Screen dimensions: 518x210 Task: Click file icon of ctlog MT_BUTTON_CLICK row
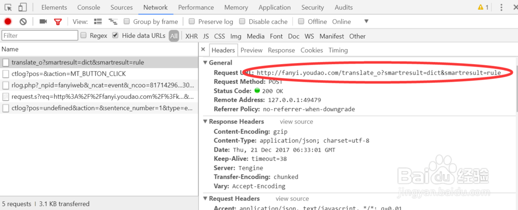click(6, 74)
